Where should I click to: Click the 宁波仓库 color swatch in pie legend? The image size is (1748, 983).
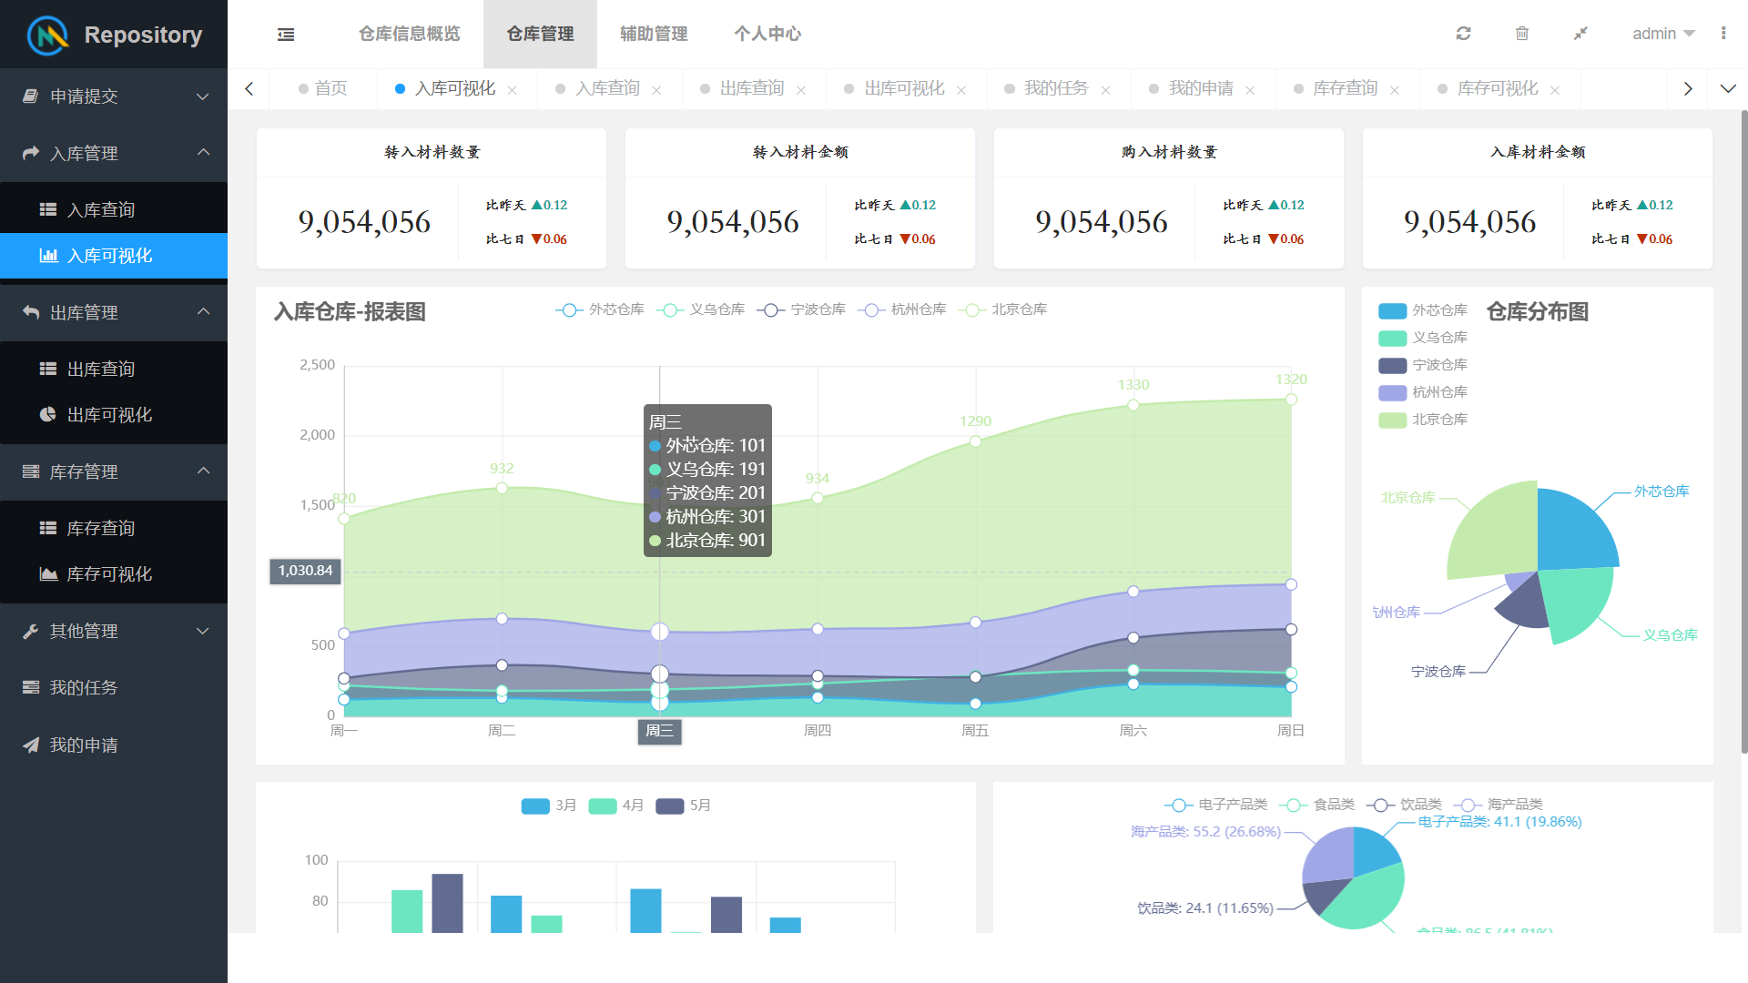point(1392,366)
